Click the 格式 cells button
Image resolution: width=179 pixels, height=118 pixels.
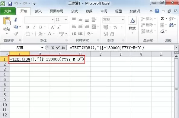tap(148, 31)
